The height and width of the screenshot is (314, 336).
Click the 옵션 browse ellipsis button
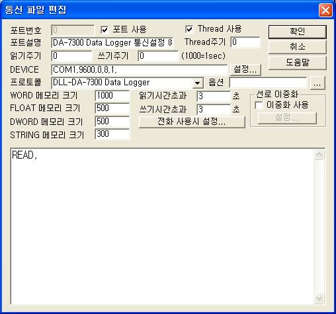(317, 83)
